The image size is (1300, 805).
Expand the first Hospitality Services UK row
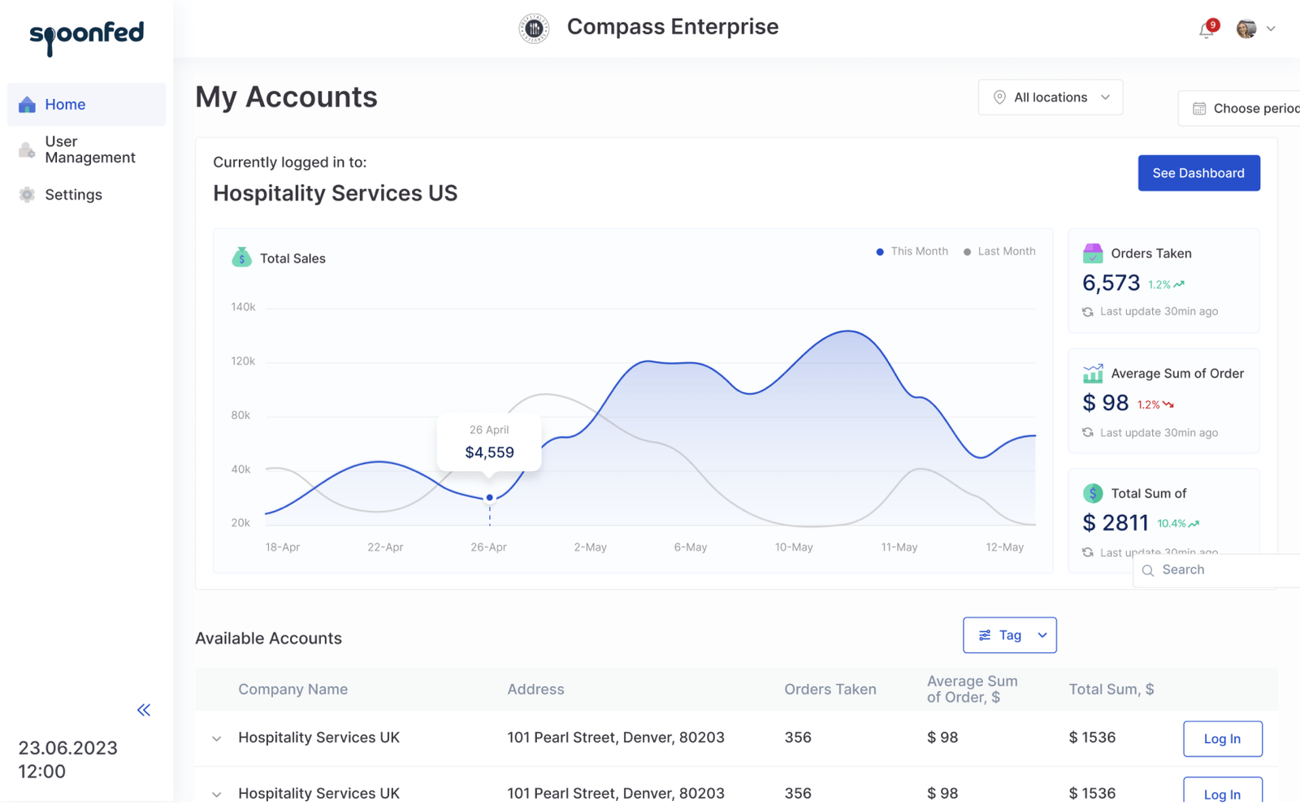[216, 738]
